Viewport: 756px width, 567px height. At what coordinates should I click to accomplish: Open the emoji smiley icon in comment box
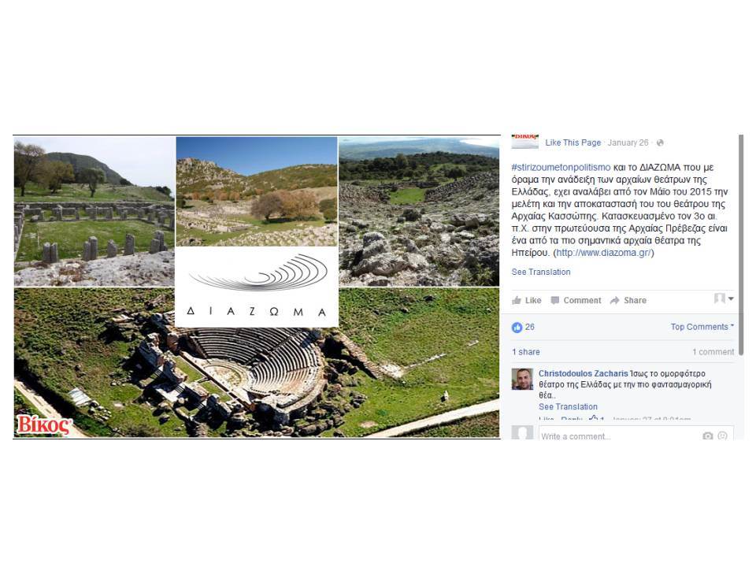coord(722,435)
